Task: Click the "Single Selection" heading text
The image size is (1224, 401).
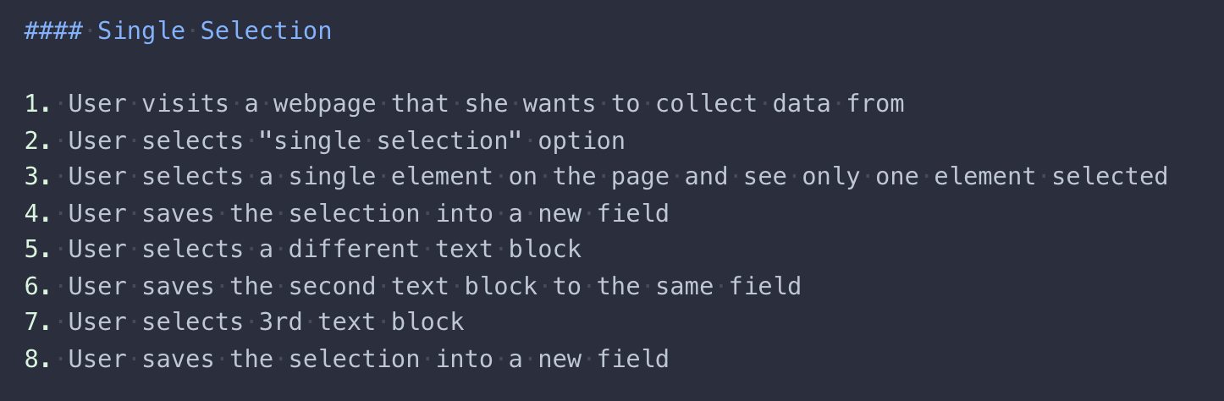Action: click(214, 31)
